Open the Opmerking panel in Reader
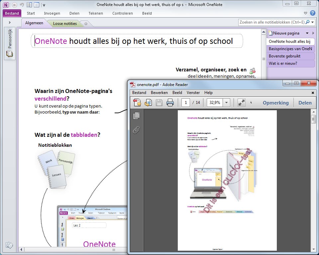 (x=276, y=103)
